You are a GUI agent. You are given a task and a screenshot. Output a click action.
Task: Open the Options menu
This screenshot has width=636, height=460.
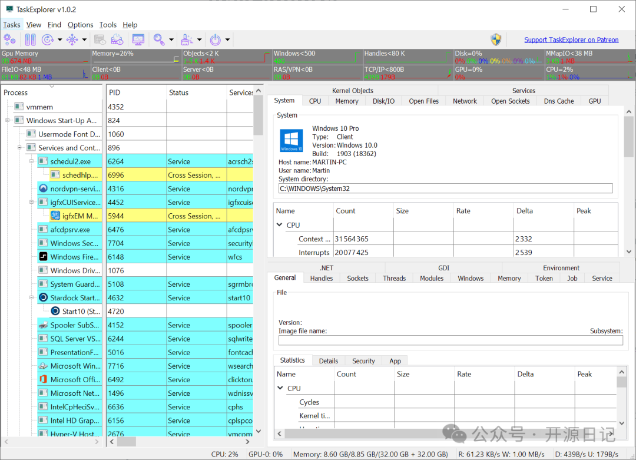point(80,25)
